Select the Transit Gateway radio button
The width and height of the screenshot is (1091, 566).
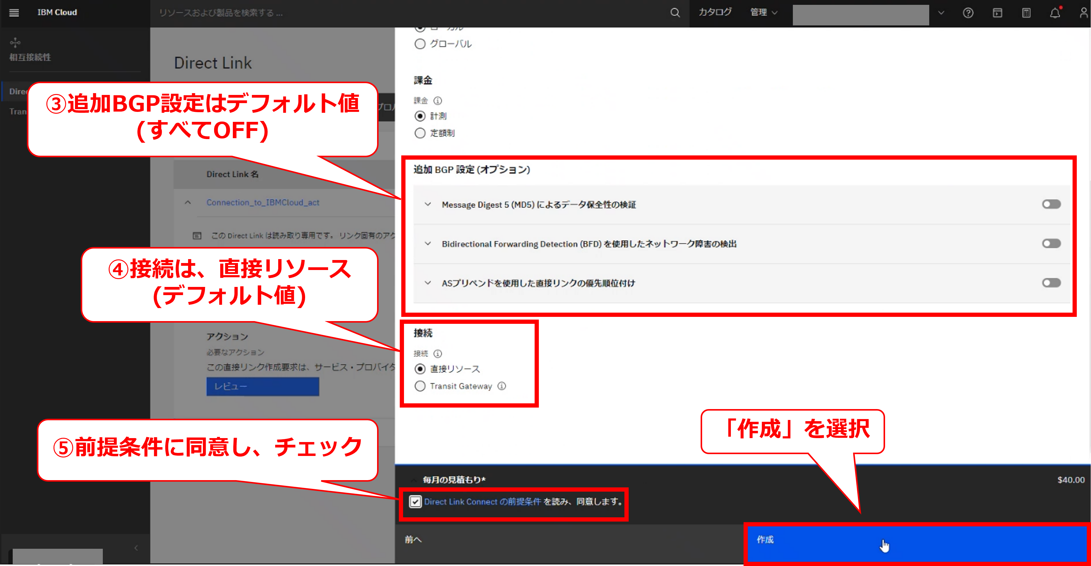420,386
